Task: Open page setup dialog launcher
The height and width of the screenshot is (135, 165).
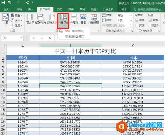Action: point(99,31)
